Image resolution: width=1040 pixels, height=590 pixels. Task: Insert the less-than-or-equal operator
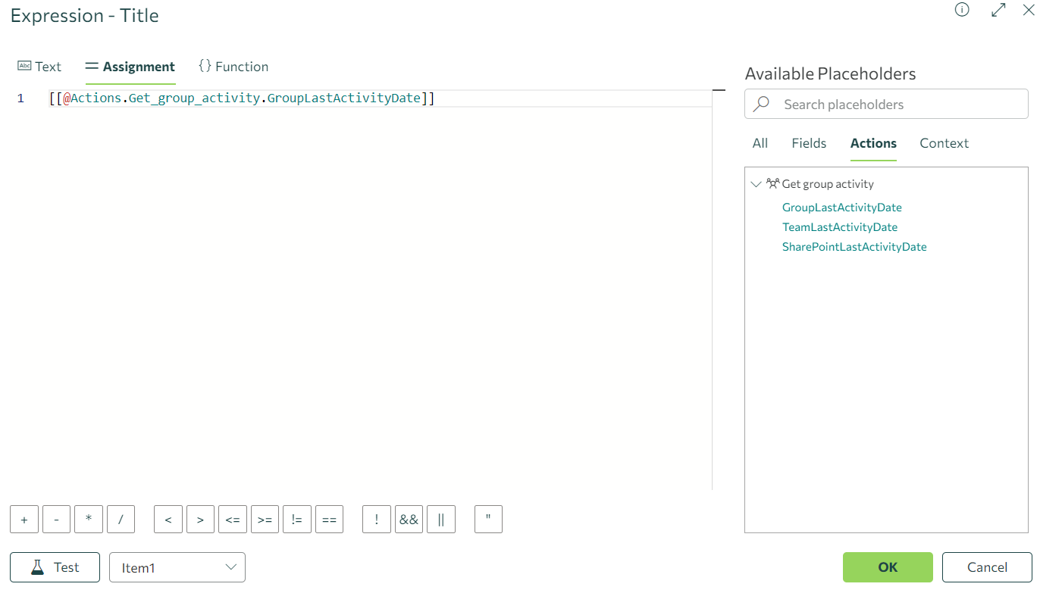(233, 520)
